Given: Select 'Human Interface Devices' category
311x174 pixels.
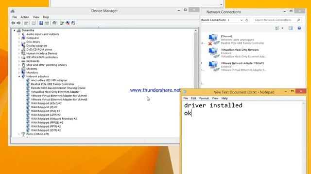Looking at the screenshot, I should pos(42,54).
